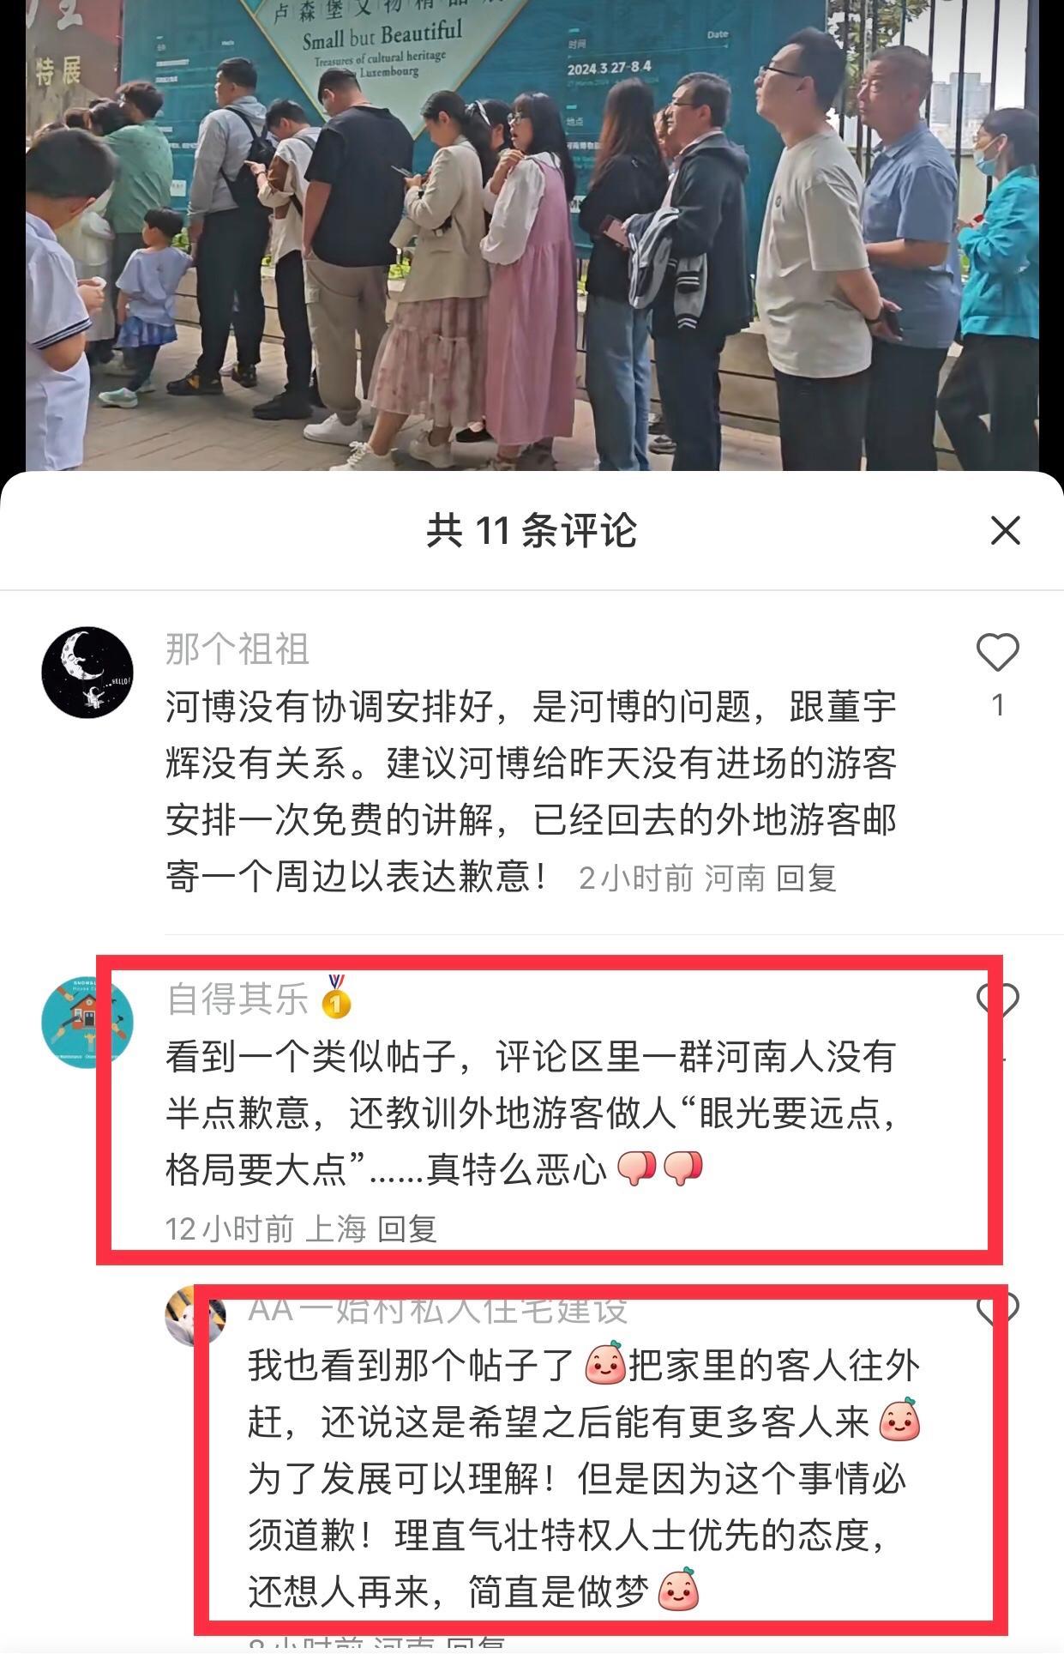Reply to the 2小时前 河南 comment
Image resolution: width=1064 pixels, height=1672 pixels.
806,878
